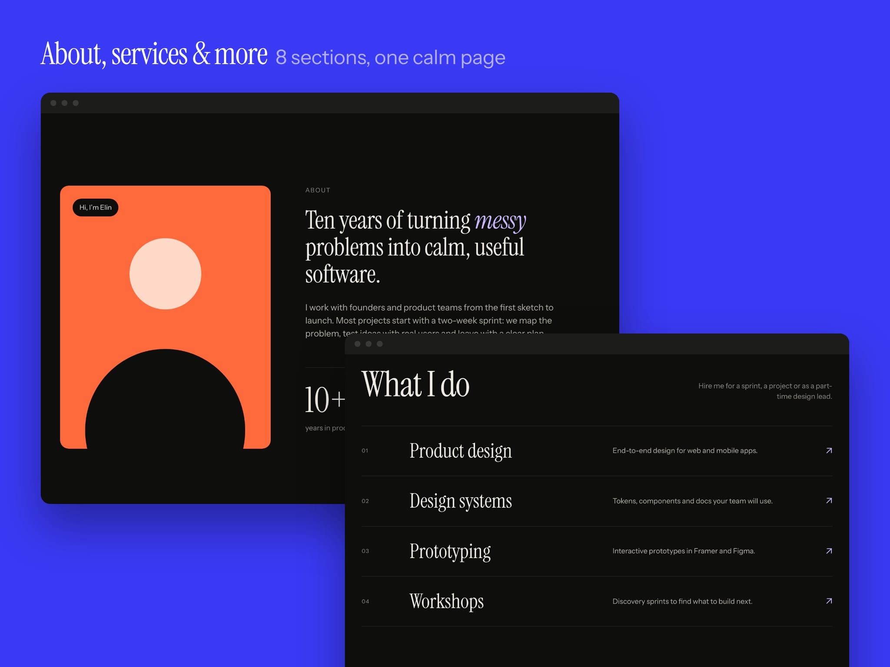Click the arrow icon in the Prototyping row

829,551
